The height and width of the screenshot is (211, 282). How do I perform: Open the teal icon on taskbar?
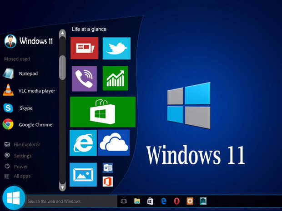203,201
